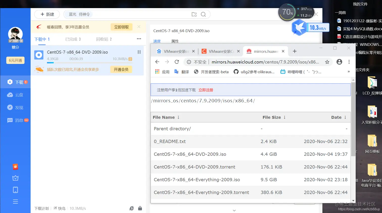The height and width of the screenshot is (213, 382).
Task: Open the three-dot more options menu
Action: coord(139,39)
